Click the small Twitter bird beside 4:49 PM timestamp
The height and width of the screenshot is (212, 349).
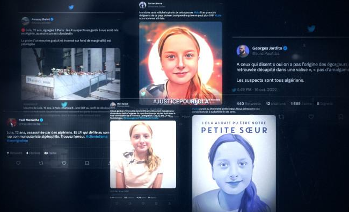tap(234, 90)
